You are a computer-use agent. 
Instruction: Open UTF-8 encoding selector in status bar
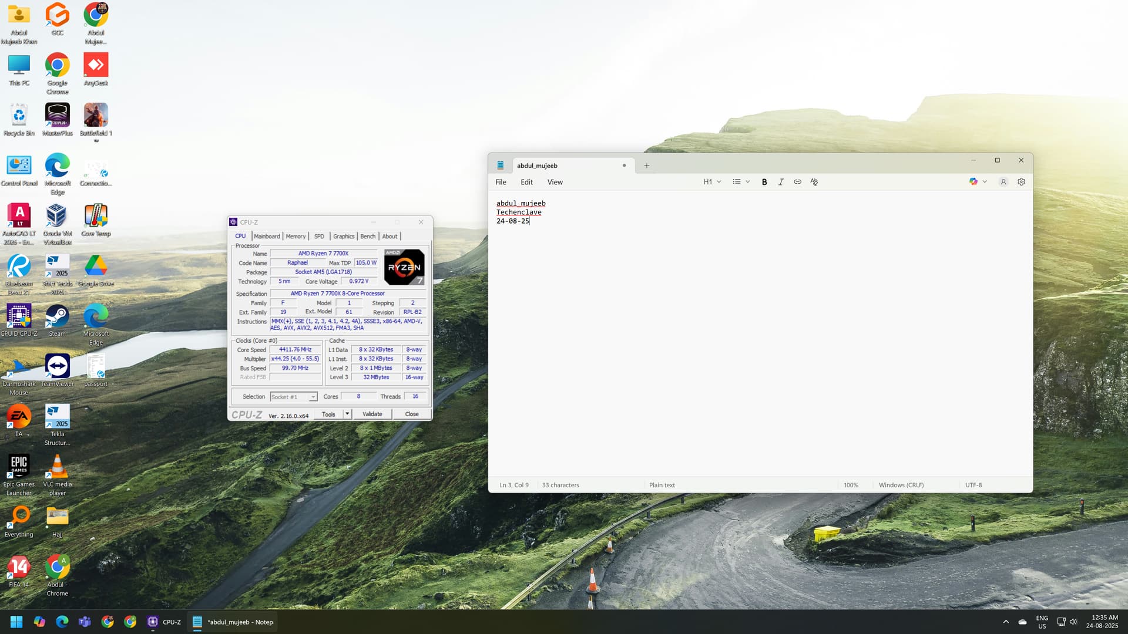[973, 485]
